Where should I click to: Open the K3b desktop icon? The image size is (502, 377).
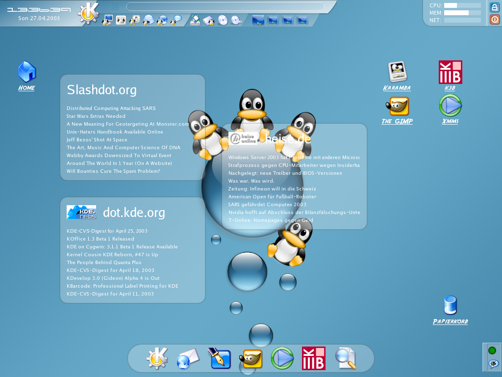coord(450,76)
